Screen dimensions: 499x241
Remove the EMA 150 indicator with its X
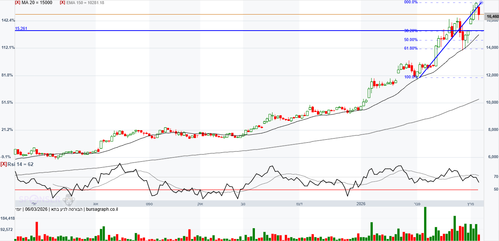tap(62, 3)
